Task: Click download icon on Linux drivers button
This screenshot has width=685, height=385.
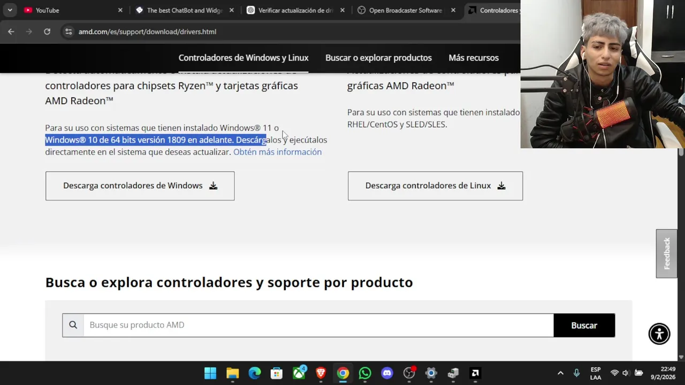Action: tap(501, 186)
